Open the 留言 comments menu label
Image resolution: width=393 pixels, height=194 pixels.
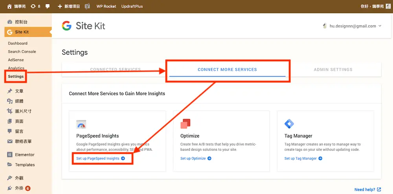click(x=19, y=131)
